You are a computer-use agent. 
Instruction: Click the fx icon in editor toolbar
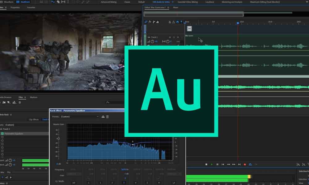coord(150,22)
